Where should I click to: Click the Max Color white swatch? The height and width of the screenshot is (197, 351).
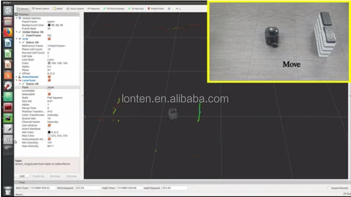pos(49,136)
